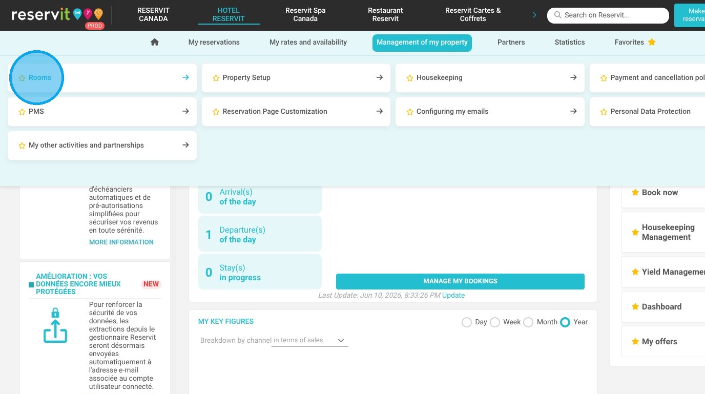The height and width of the screenshot is (394, 705).
Task: Star the Property Setup entry
Action: pyautogui.click(x=216, y=78)
